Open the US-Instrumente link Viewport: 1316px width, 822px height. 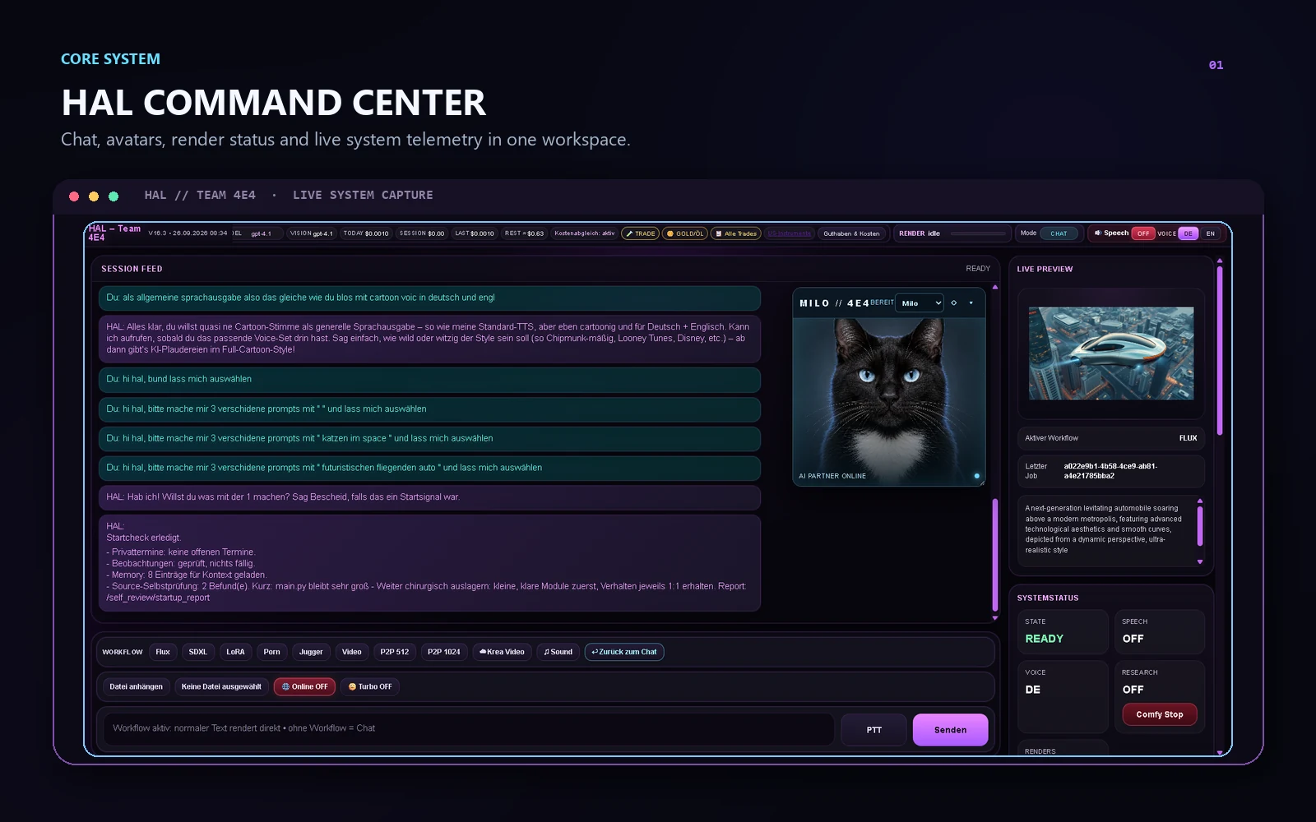coord(789,233)
